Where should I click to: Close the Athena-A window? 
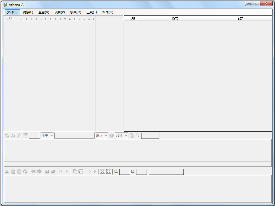coord(266,3)
